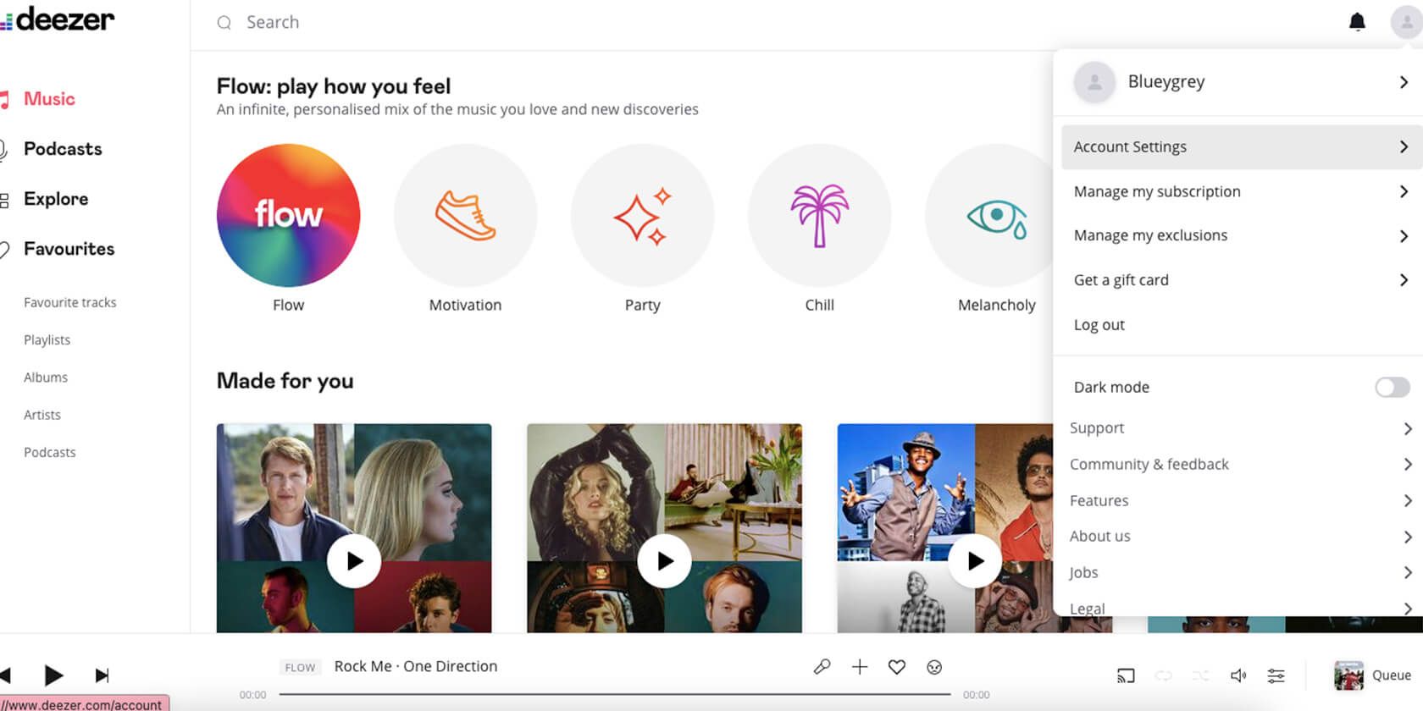Open the Features link
1423x711 pixels.
(1099, 501)
